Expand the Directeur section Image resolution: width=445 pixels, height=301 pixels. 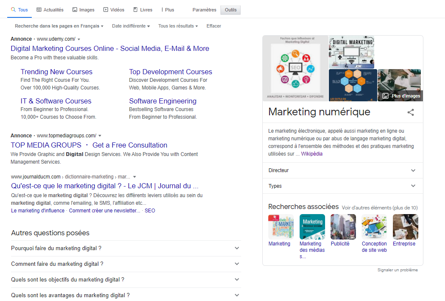click(x=343, y=170)
